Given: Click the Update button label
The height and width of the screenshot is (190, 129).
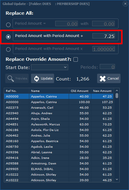Looking at the screenshot, I should (47, 78).
